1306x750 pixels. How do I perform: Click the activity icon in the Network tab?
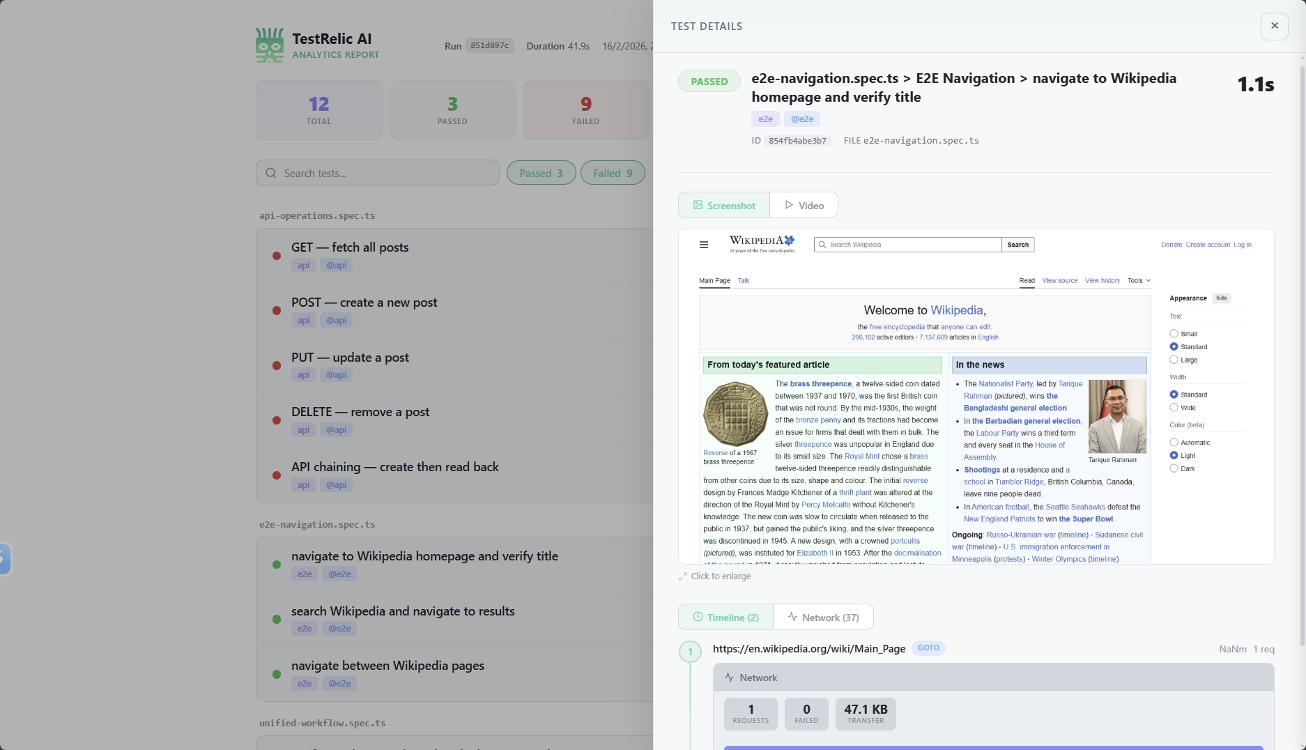point(792,617)
